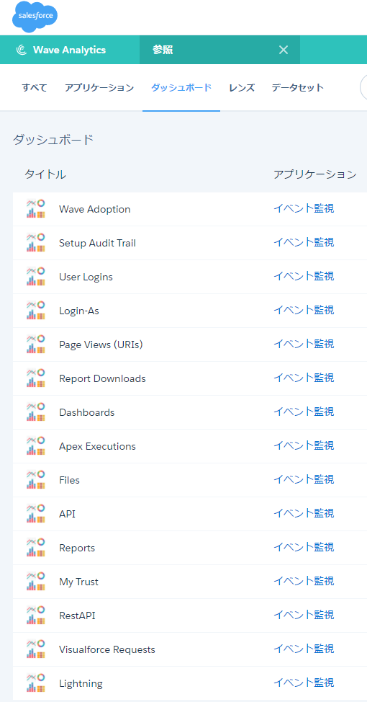The width and height of the screenshot is (367, 702).
Task: Click the Page Views (URIs) dashboard icon
Action: coord(36,345)
